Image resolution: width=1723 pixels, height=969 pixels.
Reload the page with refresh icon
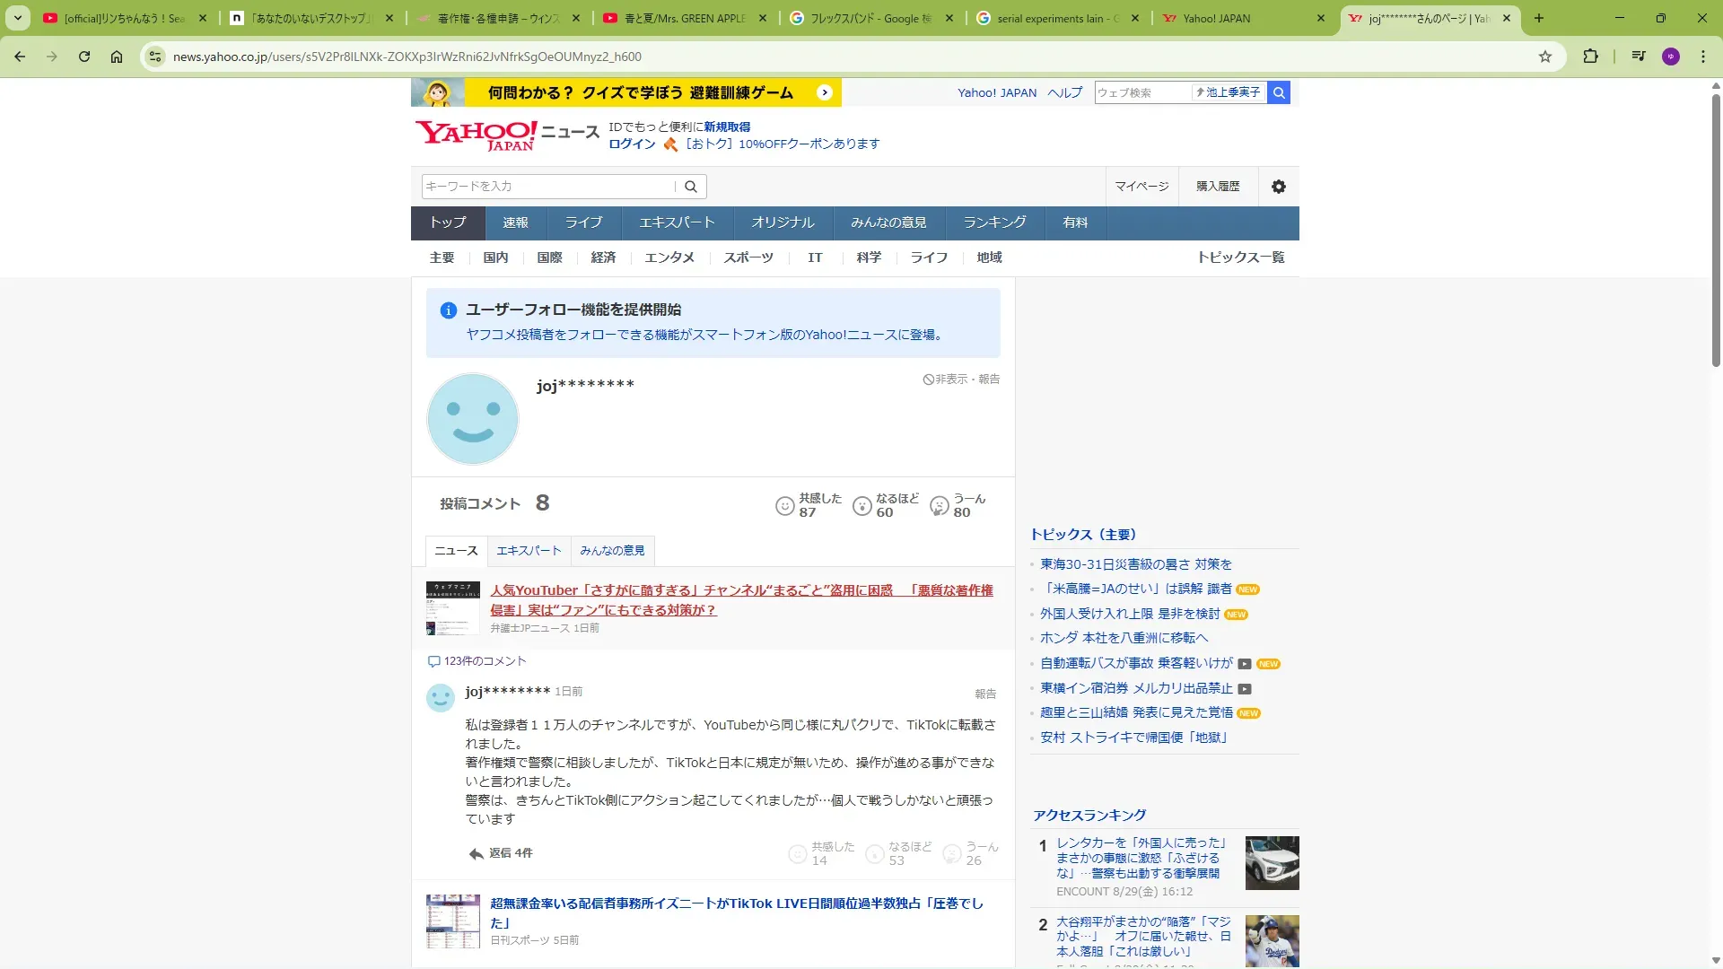pos(84,57)
